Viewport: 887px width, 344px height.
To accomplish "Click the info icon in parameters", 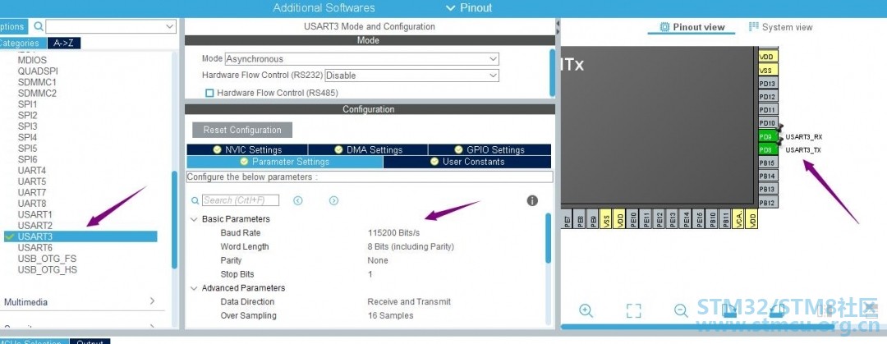I will 532,200.
